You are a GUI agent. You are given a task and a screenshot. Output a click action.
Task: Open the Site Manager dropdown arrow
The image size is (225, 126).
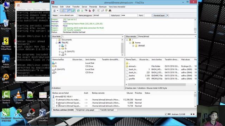point(57,10)
